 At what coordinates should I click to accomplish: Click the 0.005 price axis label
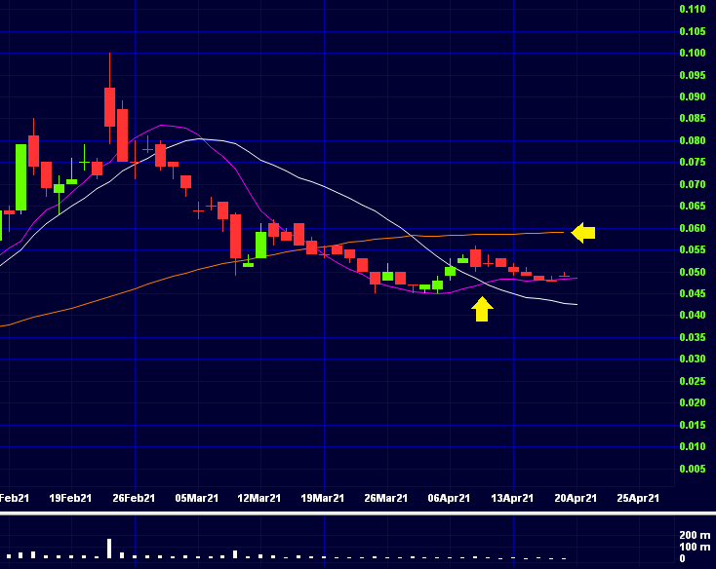pos(693,469)
